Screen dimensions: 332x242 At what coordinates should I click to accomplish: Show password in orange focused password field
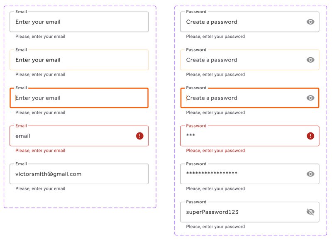pyautogui.click(x=310, y=98)
